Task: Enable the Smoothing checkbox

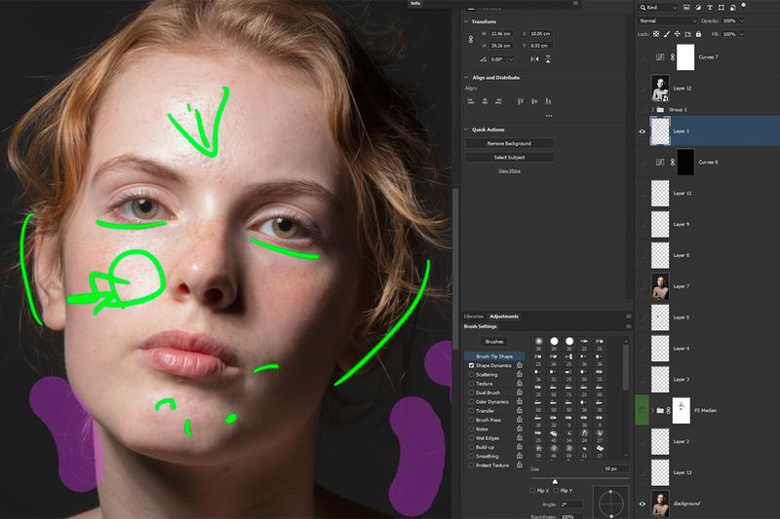Action: [472, 456]
